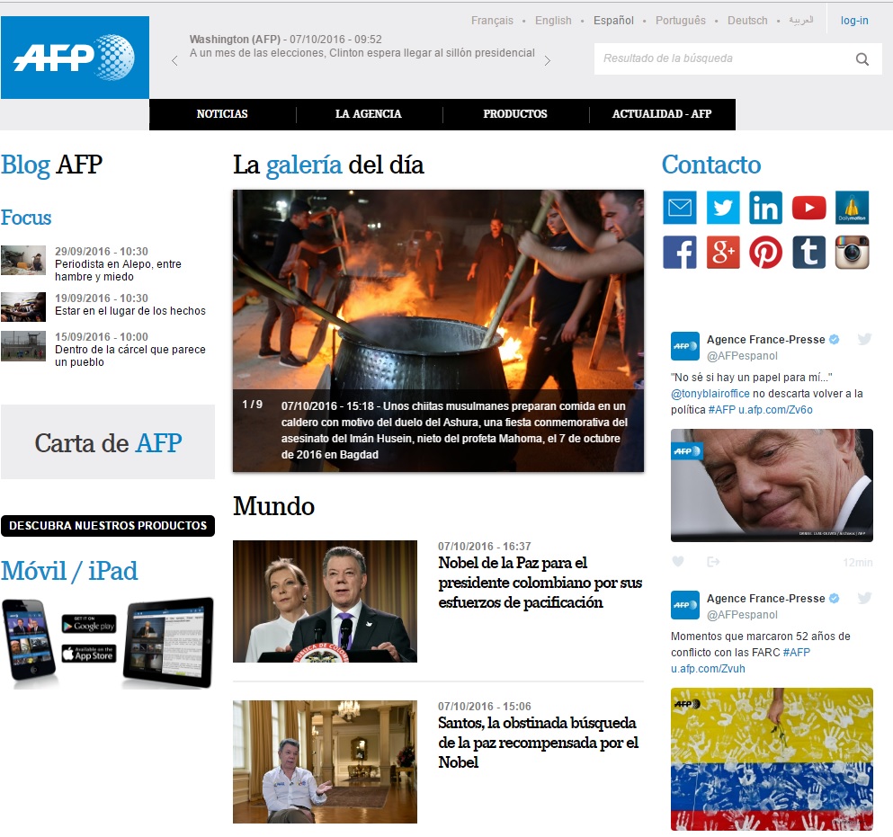The width and height of the screenshot is (893, 837).
Task: Go to the AFP logo home
Action: click(x=75, y=58)
